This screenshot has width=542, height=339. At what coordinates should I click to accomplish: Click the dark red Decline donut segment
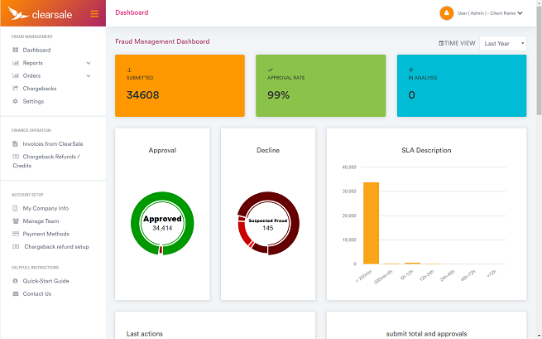295,223
